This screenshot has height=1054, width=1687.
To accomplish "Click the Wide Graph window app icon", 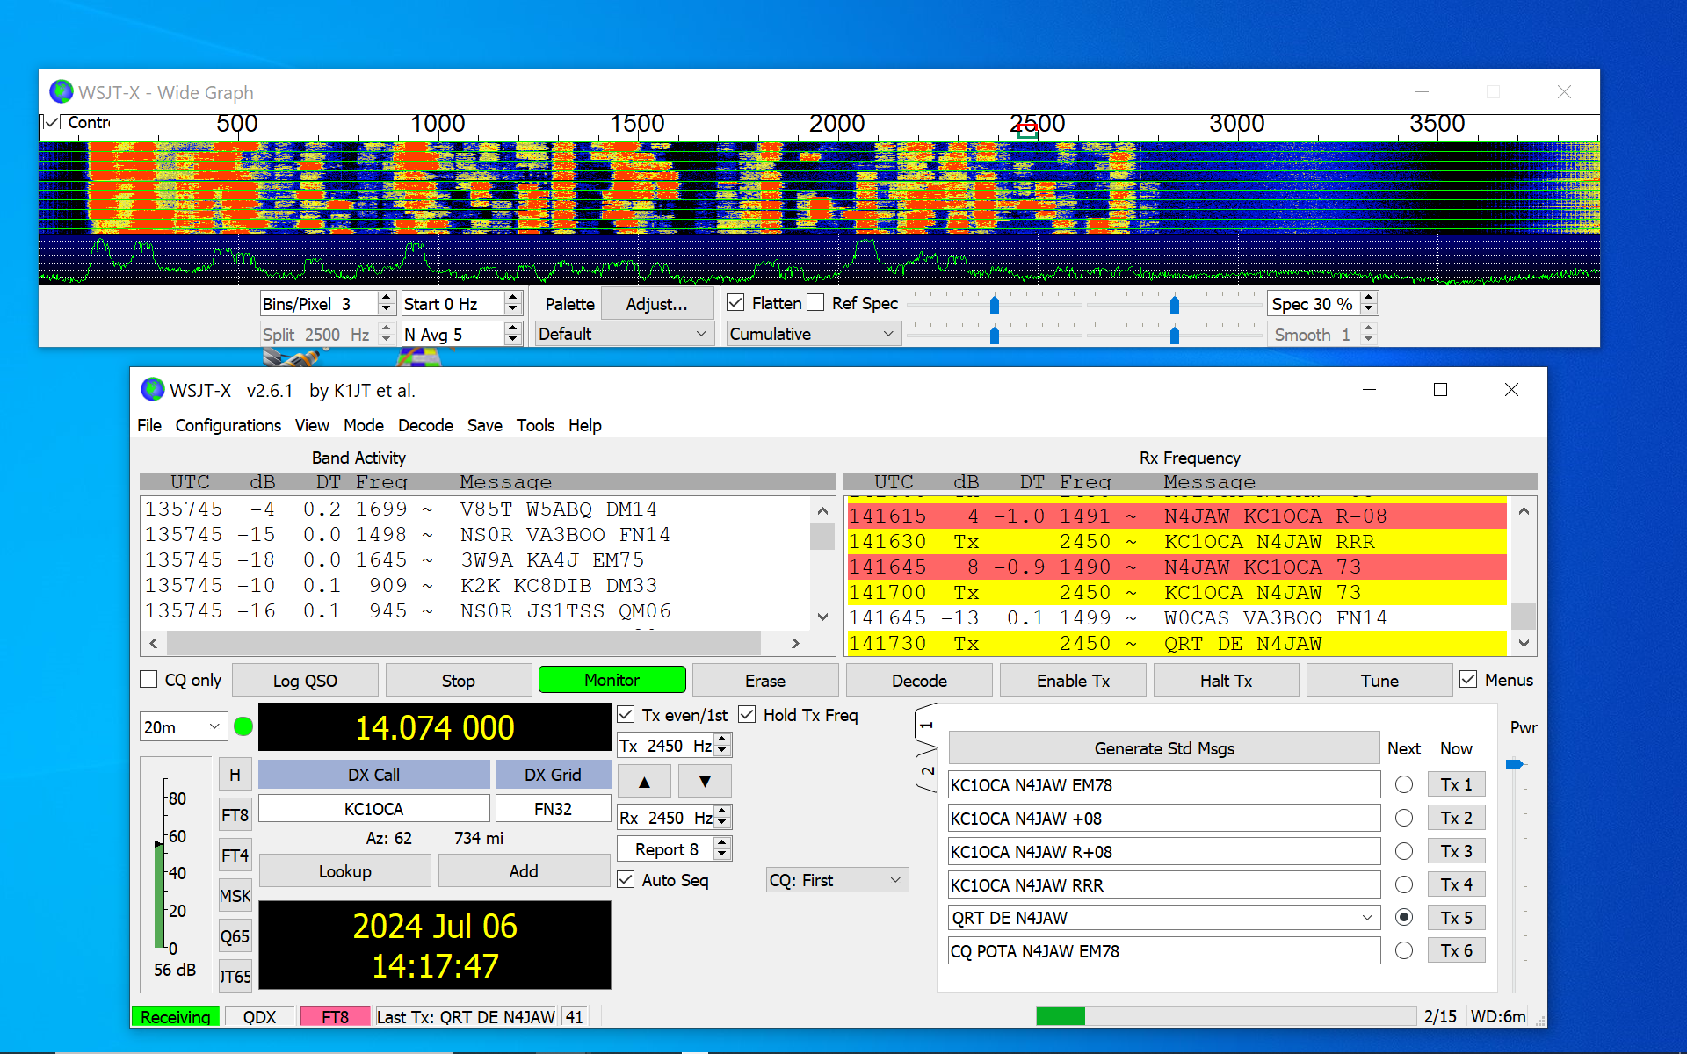I will click(62, 91).
